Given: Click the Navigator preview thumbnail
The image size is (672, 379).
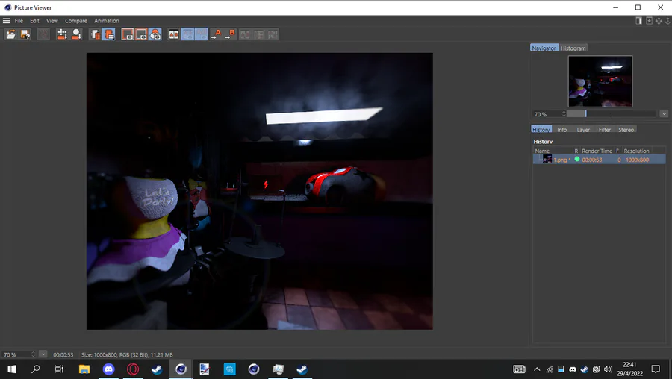Looking at the screenshot, I should pos(600,81).
